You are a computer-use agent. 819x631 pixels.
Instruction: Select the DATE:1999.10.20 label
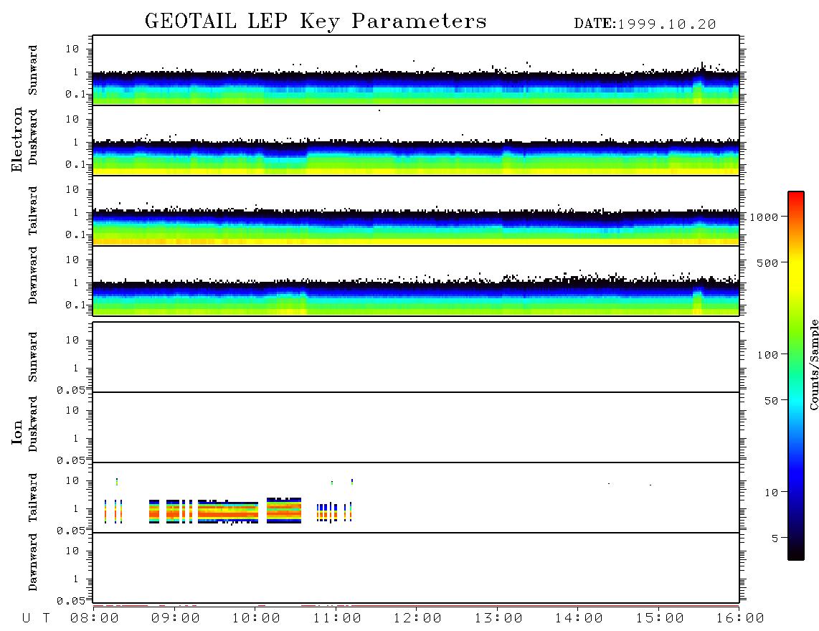[x=645, y=24]
